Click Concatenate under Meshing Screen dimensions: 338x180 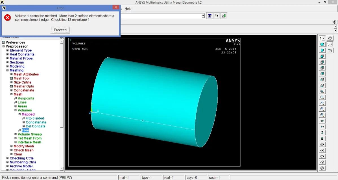pyautogui.click(x=24, y=91)
